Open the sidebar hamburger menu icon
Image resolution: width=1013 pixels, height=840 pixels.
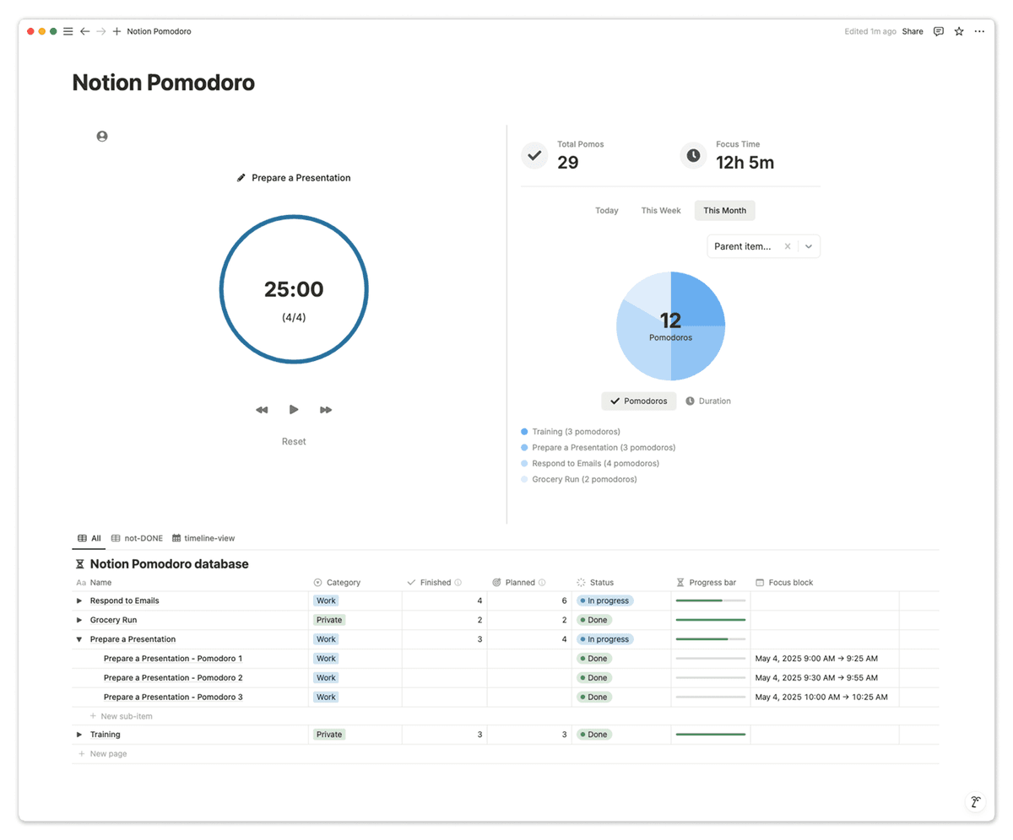click(x=68, y=31)
